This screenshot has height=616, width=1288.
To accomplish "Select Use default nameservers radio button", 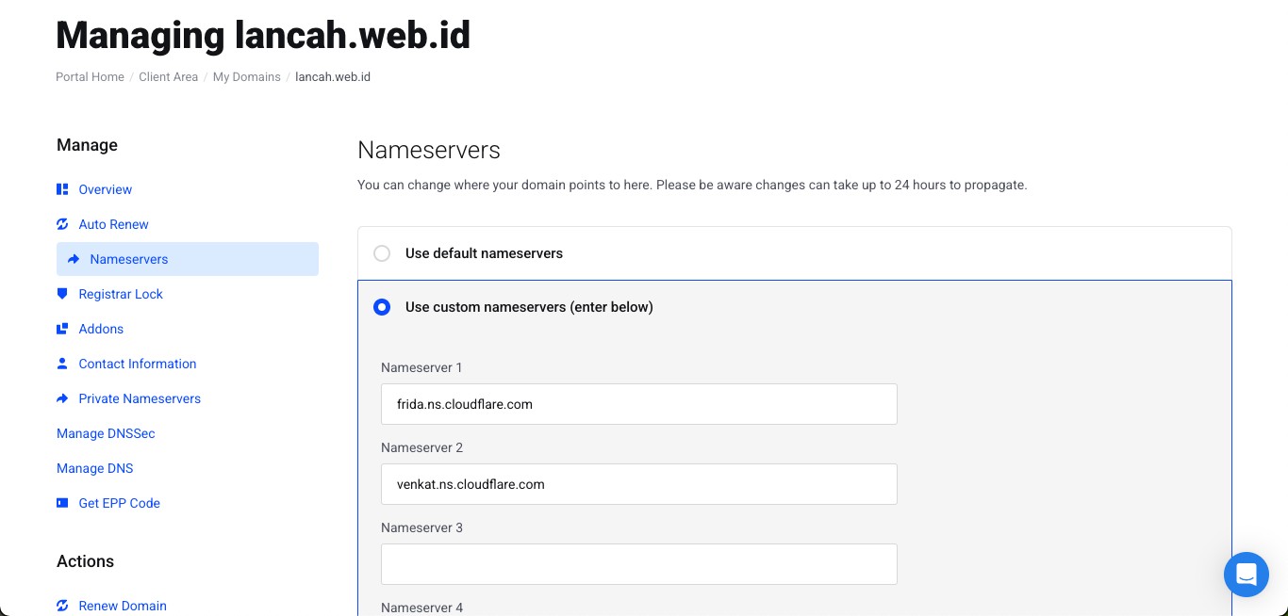I will pyautogui.click(x=382, y=253).
